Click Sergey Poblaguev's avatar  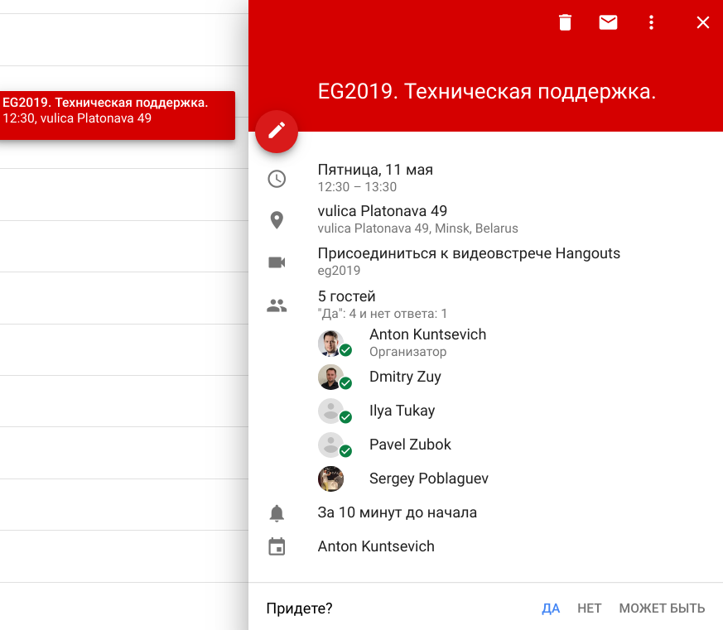click(x=330, y=479)
